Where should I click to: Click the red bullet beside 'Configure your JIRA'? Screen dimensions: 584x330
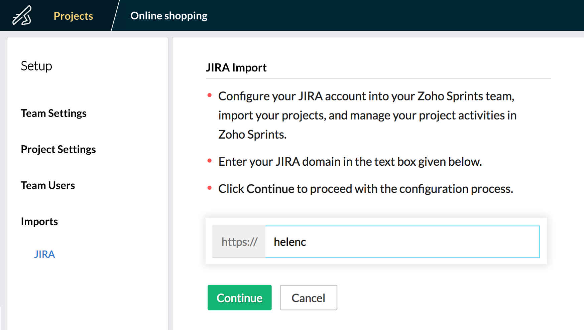[x=210, y=95]
